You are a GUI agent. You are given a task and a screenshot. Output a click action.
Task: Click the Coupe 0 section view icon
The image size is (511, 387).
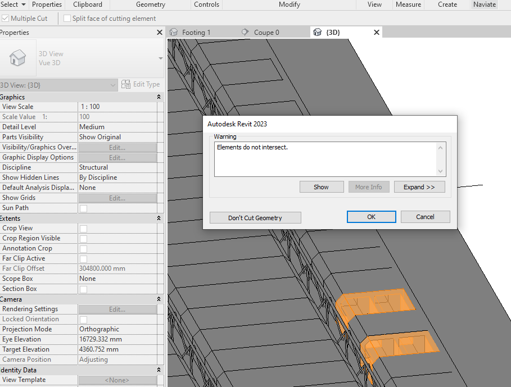(x=246, y=32)
